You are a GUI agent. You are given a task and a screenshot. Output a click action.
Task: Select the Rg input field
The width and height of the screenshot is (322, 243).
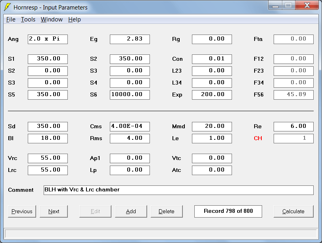pyautogui.click(x=212, y=39)
